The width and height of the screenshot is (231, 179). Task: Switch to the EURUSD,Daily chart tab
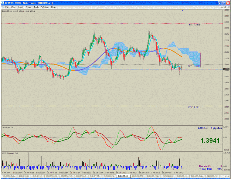pyautogui.click(x=197, y=176)
